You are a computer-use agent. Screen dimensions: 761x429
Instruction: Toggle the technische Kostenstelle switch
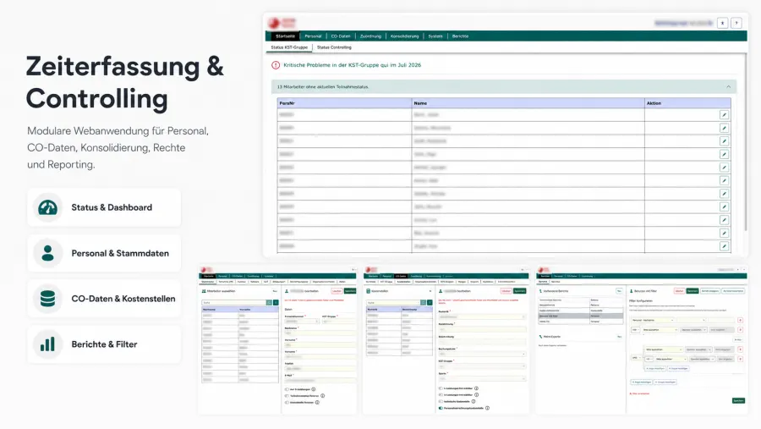[441, 401]
